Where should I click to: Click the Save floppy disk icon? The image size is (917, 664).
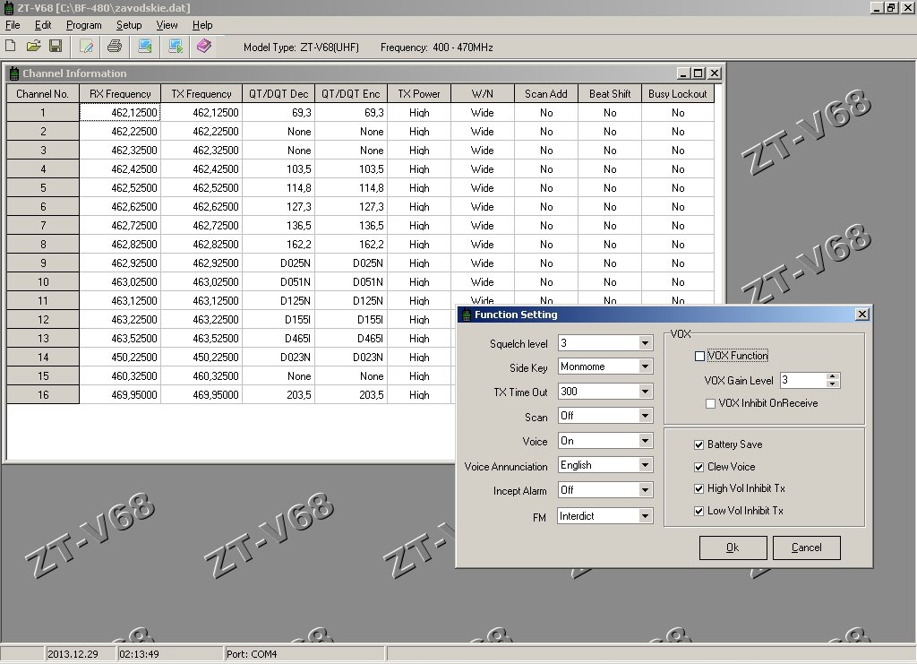(56, 46)
